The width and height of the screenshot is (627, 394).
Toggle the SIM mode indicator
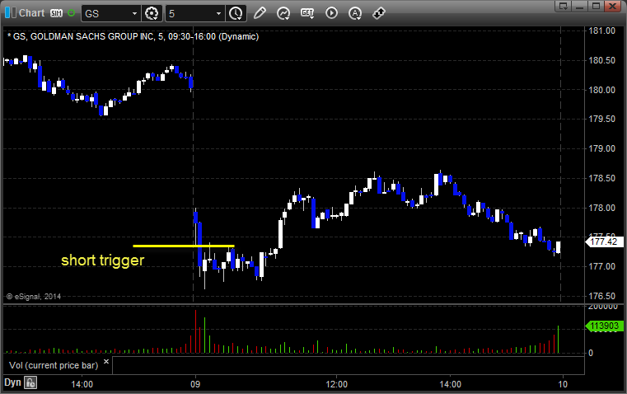[56, 13]
